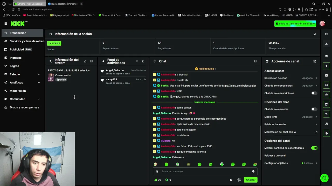The image size is (332, 186).
Task: Open Drops y recompensas in the sidebar
Action: [x=22, y=107]
